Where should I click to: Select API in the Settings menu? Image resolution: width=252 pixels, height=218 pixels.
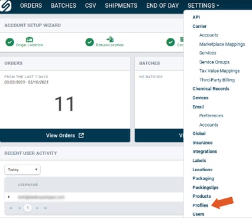click(x=196, y=17)
